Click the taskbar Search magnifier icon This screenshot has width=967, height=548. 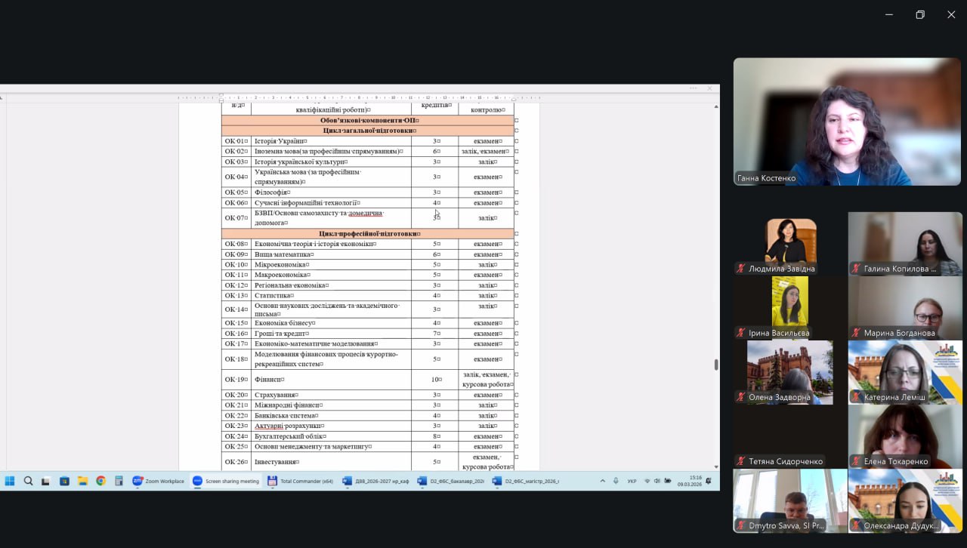point(28,481)
